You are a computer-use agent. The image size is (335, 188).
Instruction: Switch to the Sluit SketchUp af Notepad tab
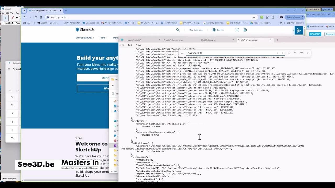coord(208,40)
